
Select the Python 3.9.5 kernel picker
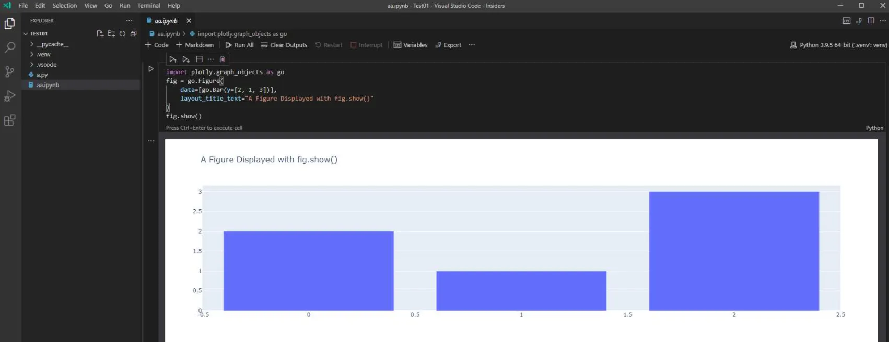[x=838, y=45]
